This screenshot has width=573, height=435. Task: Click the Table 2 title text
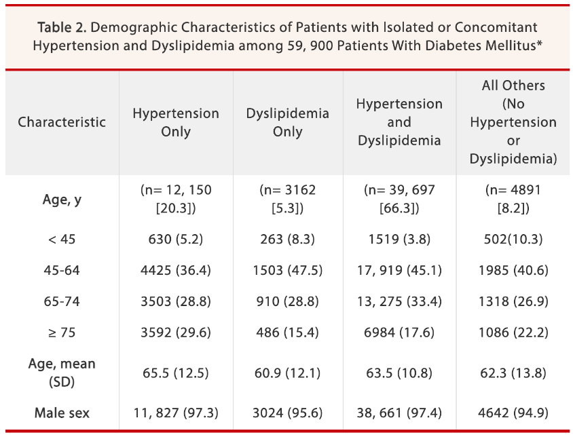pyautogui.click(x=287, y=37)
